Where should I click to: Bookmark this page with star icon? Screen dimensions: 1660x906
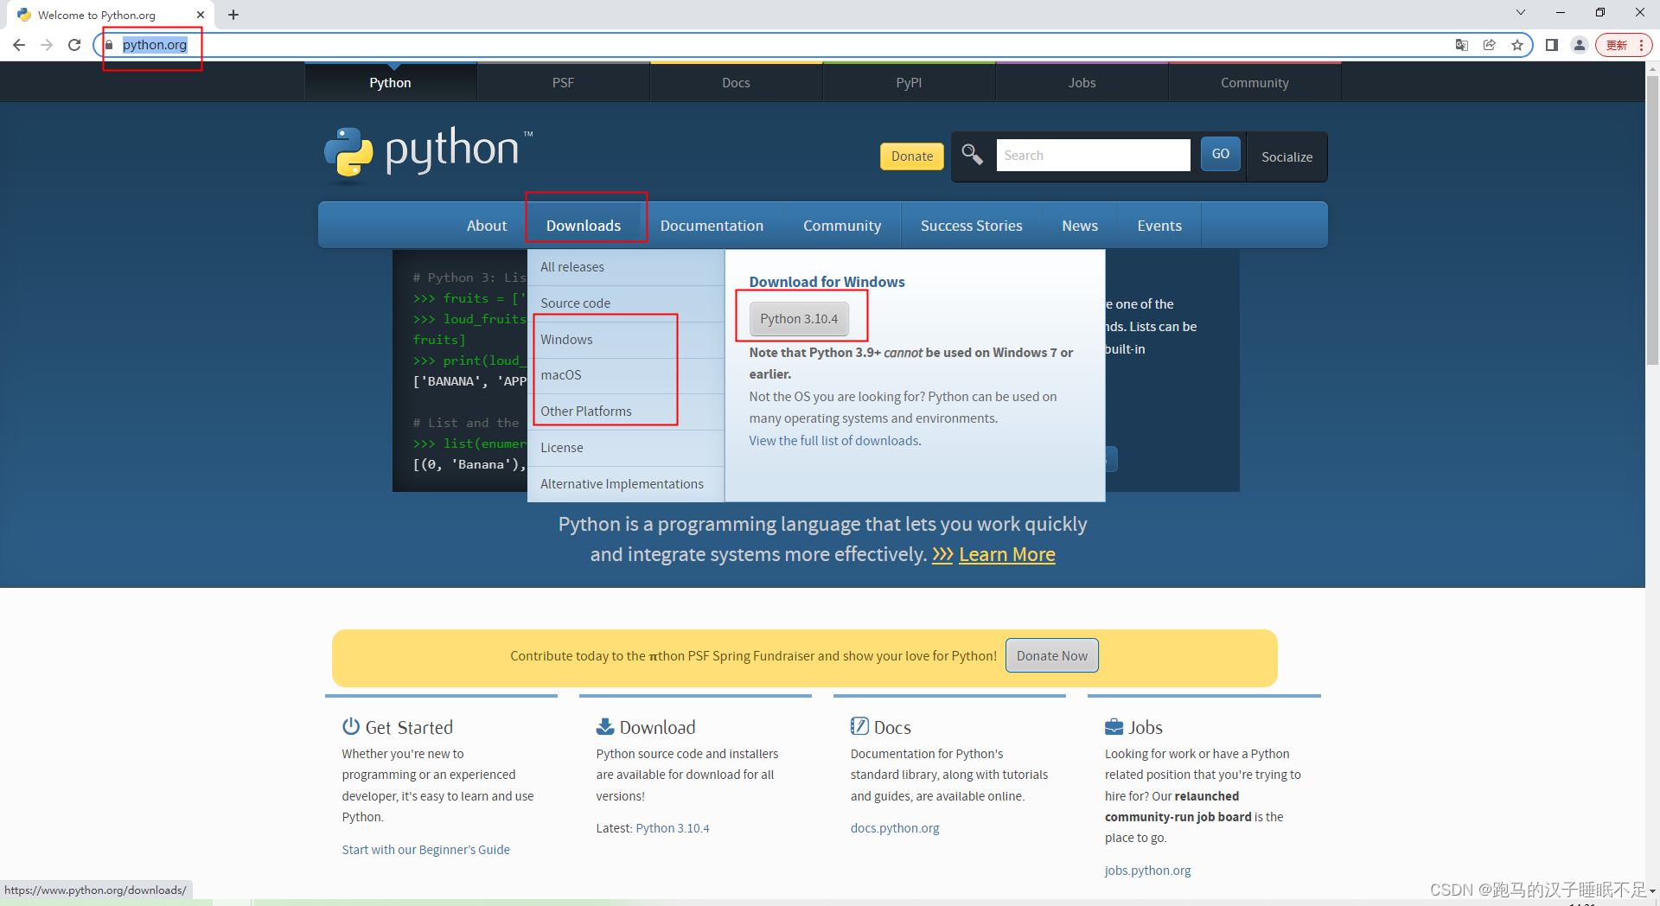(1517, 45)
